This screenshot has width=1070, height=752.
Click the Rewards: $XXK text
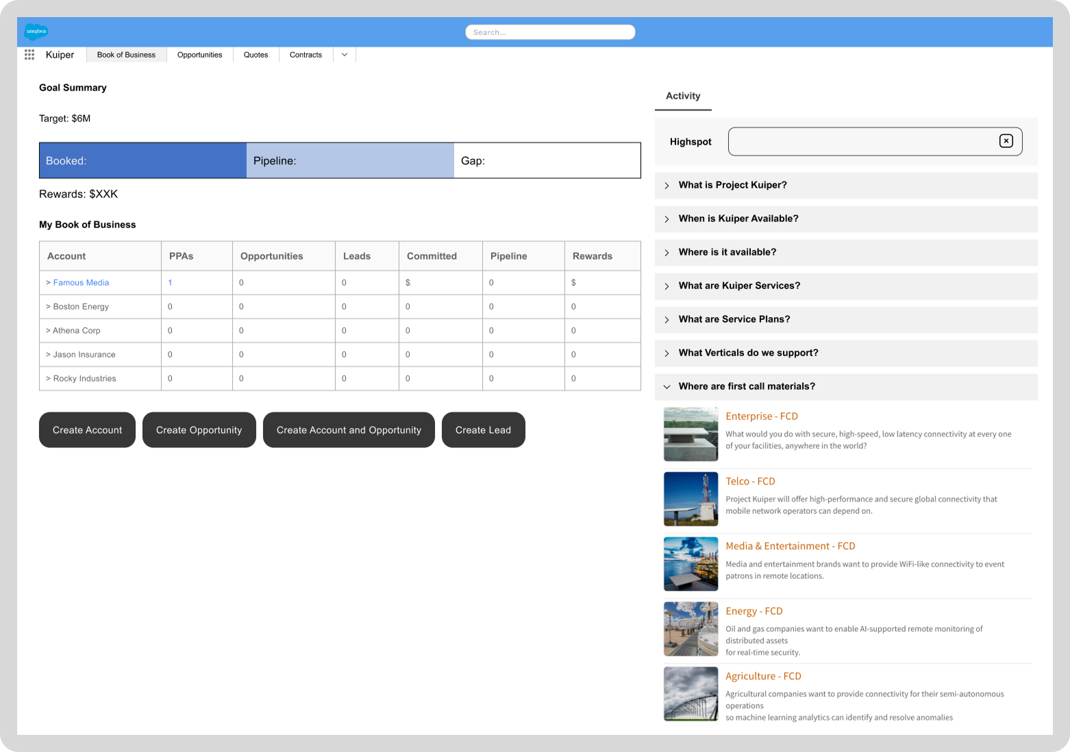(x=78, y=194)
